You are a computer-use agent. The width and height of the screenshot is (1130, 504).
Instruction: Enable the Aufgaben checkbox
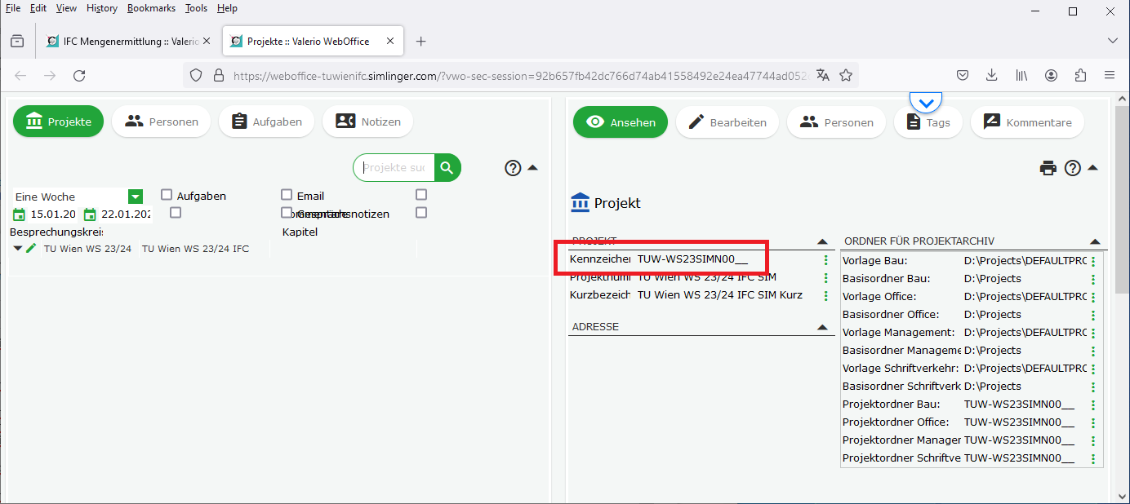[167, 196]
